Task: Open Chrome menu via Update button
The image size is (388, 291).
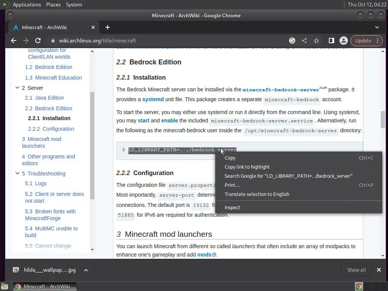Action: click(x=366, y=41)
